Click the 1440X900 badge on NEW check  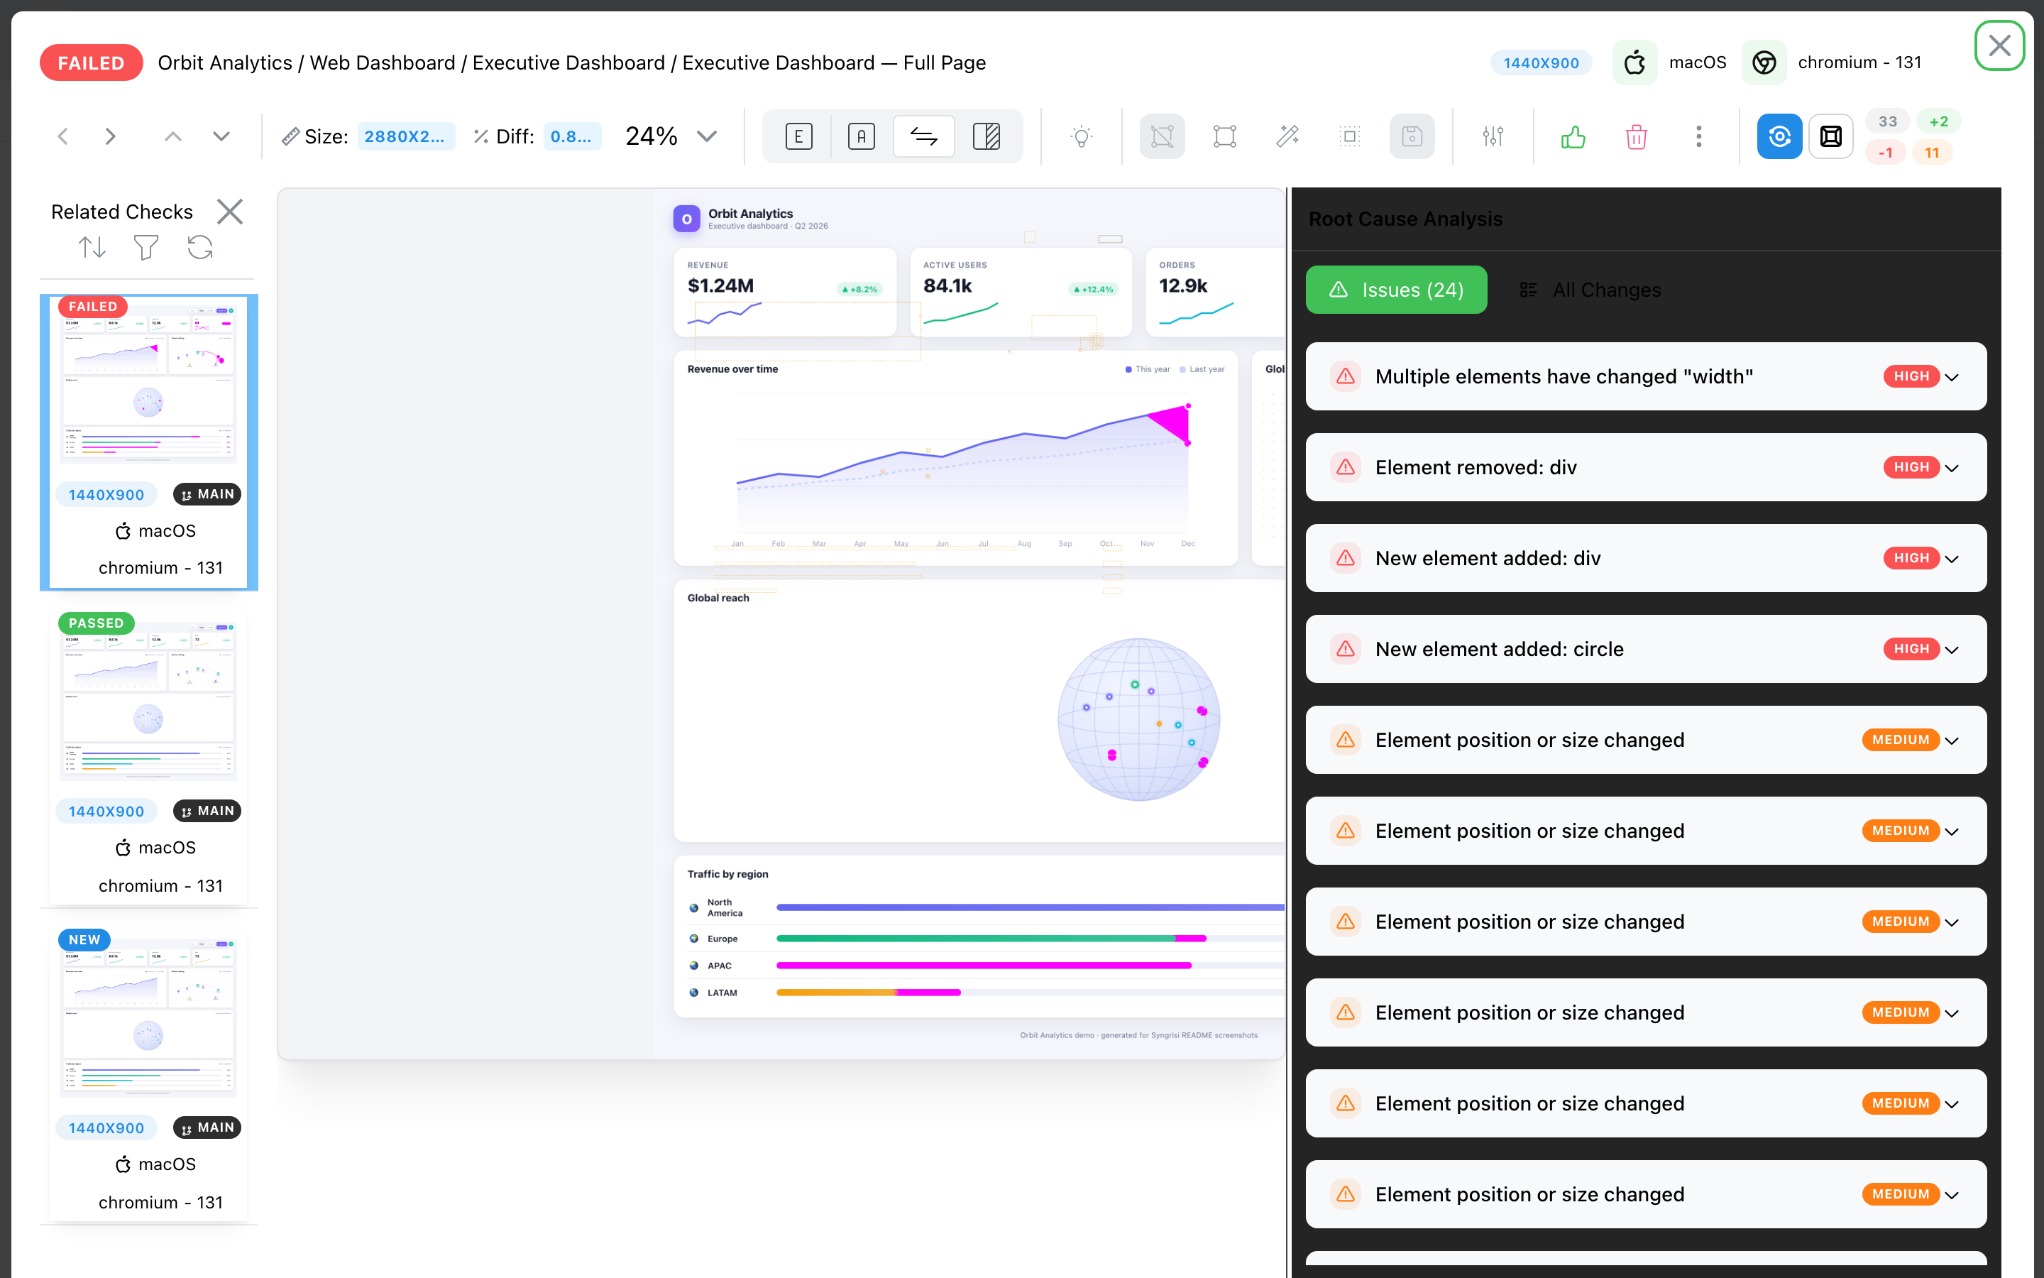[106, 1127]
